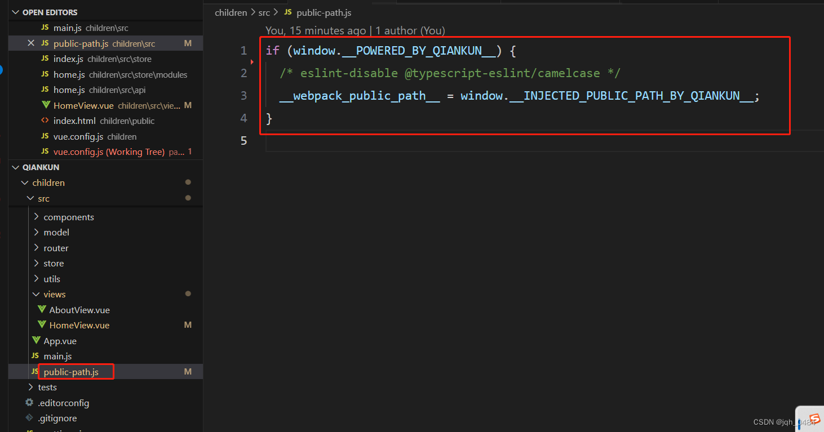
Task: Click the GitLens authorship annotation
Action: tap(355, 30)
